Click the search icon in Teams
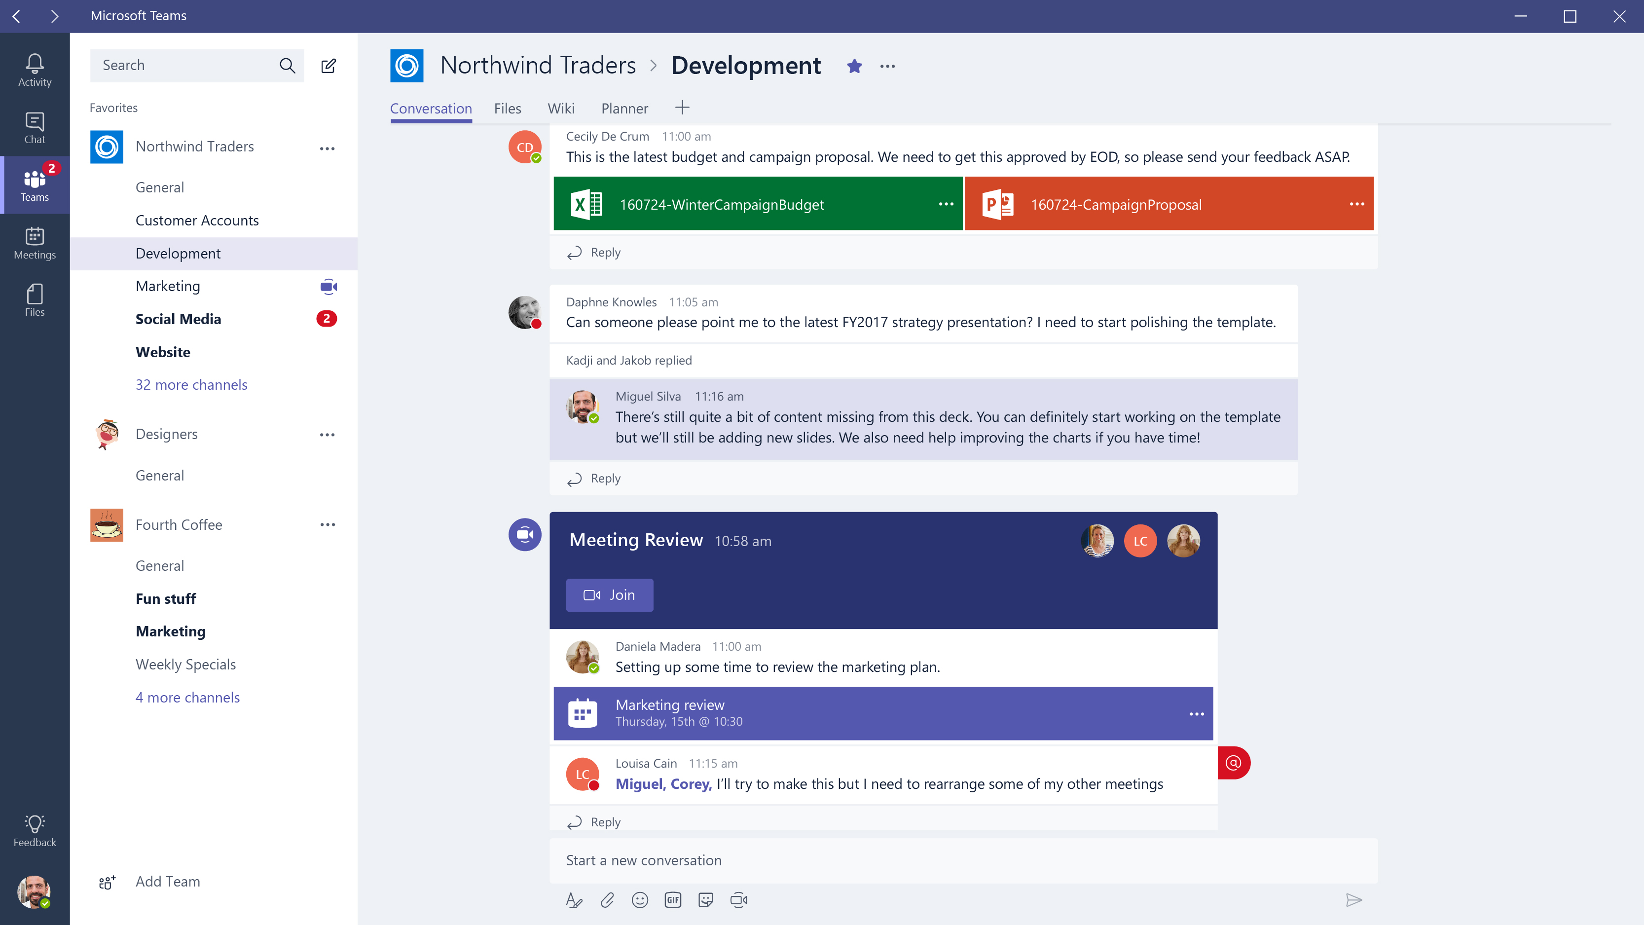The image size is (1644, 925). tap(288, 64)
